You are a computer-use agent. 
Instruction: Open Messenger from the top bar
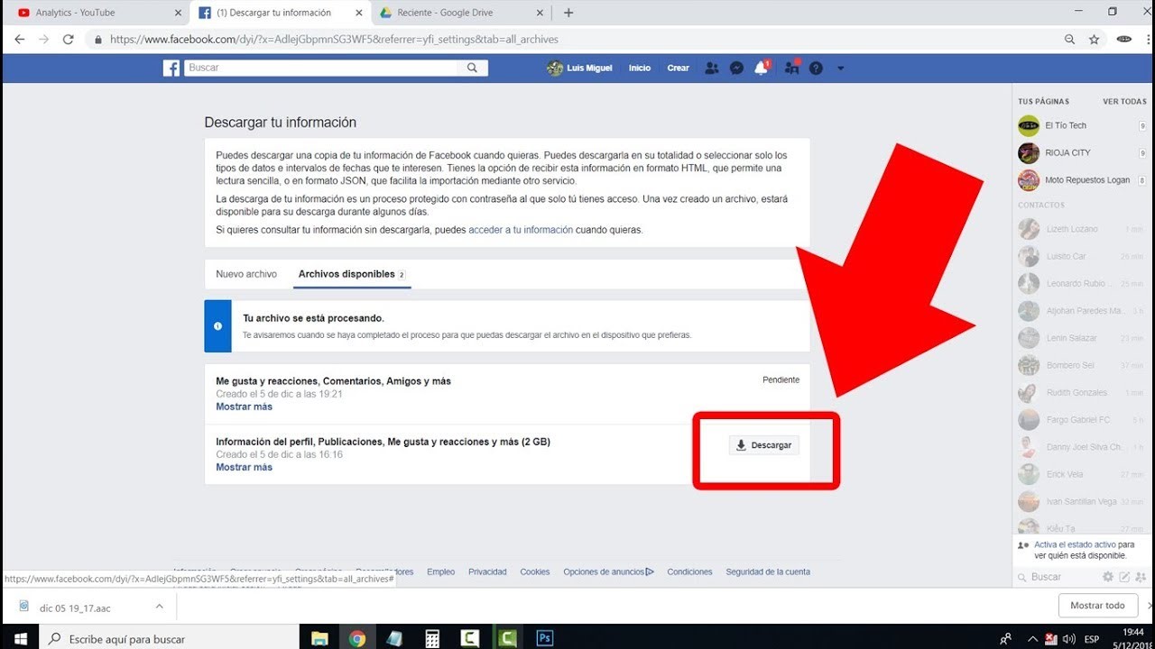736,68
